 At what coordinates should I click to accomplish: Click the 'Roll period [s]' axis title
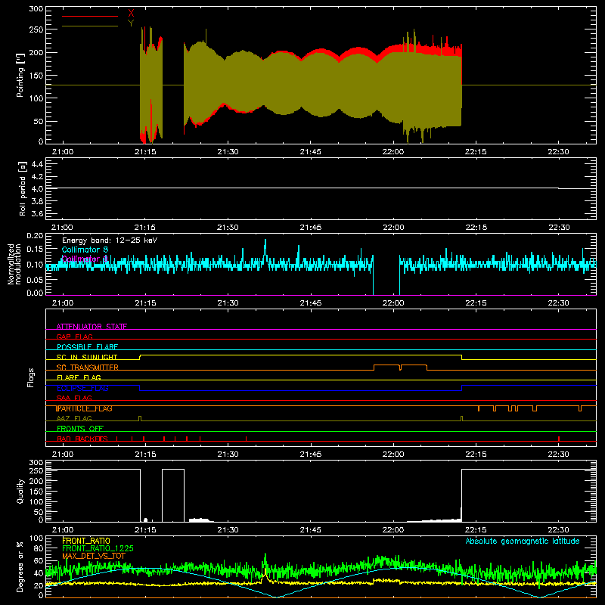coord(23,188)
